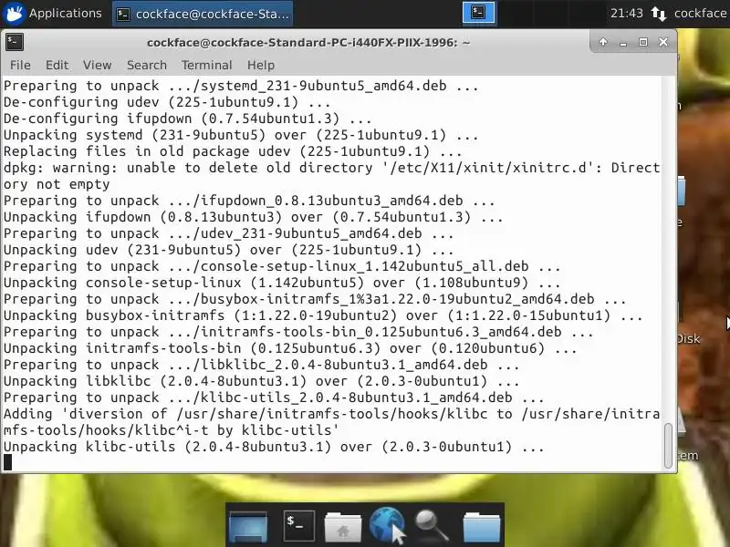This screenshot has height=547, width=730.
Task: Open the File menu
Action: [20, 65]
